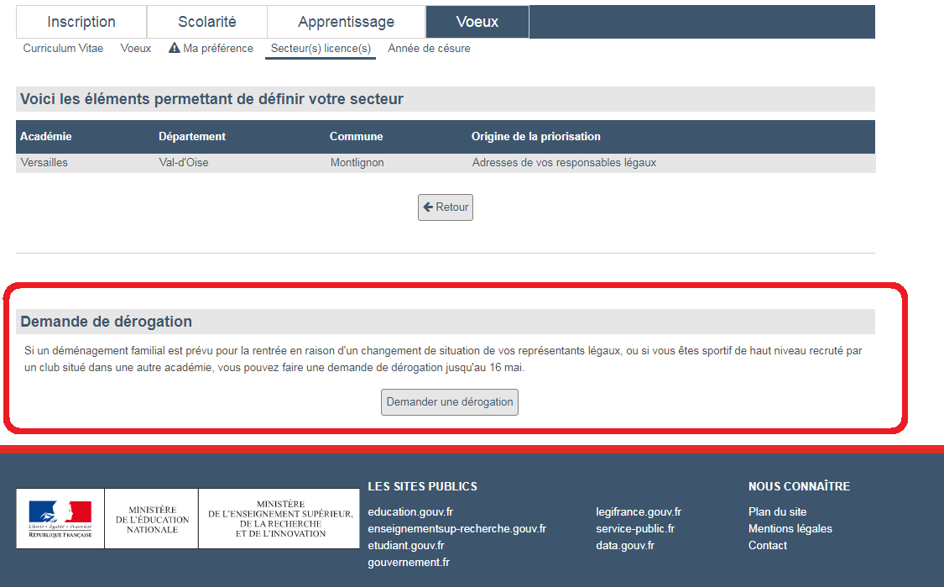
Task: Open the Apprentissage tab
Action: click(346, 22)
